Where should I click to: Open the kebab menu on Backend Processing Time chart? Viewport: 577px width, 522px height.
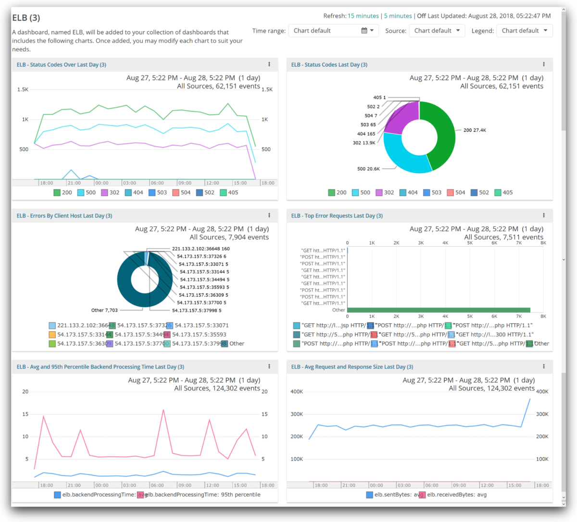click(269, 366)
